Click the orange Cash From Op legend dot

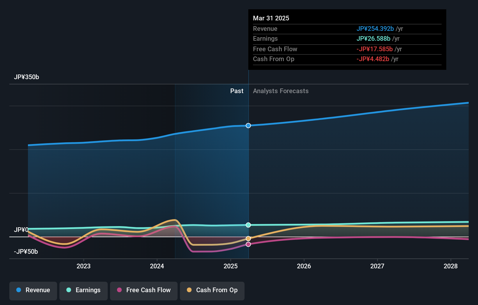tap(189, 290)
